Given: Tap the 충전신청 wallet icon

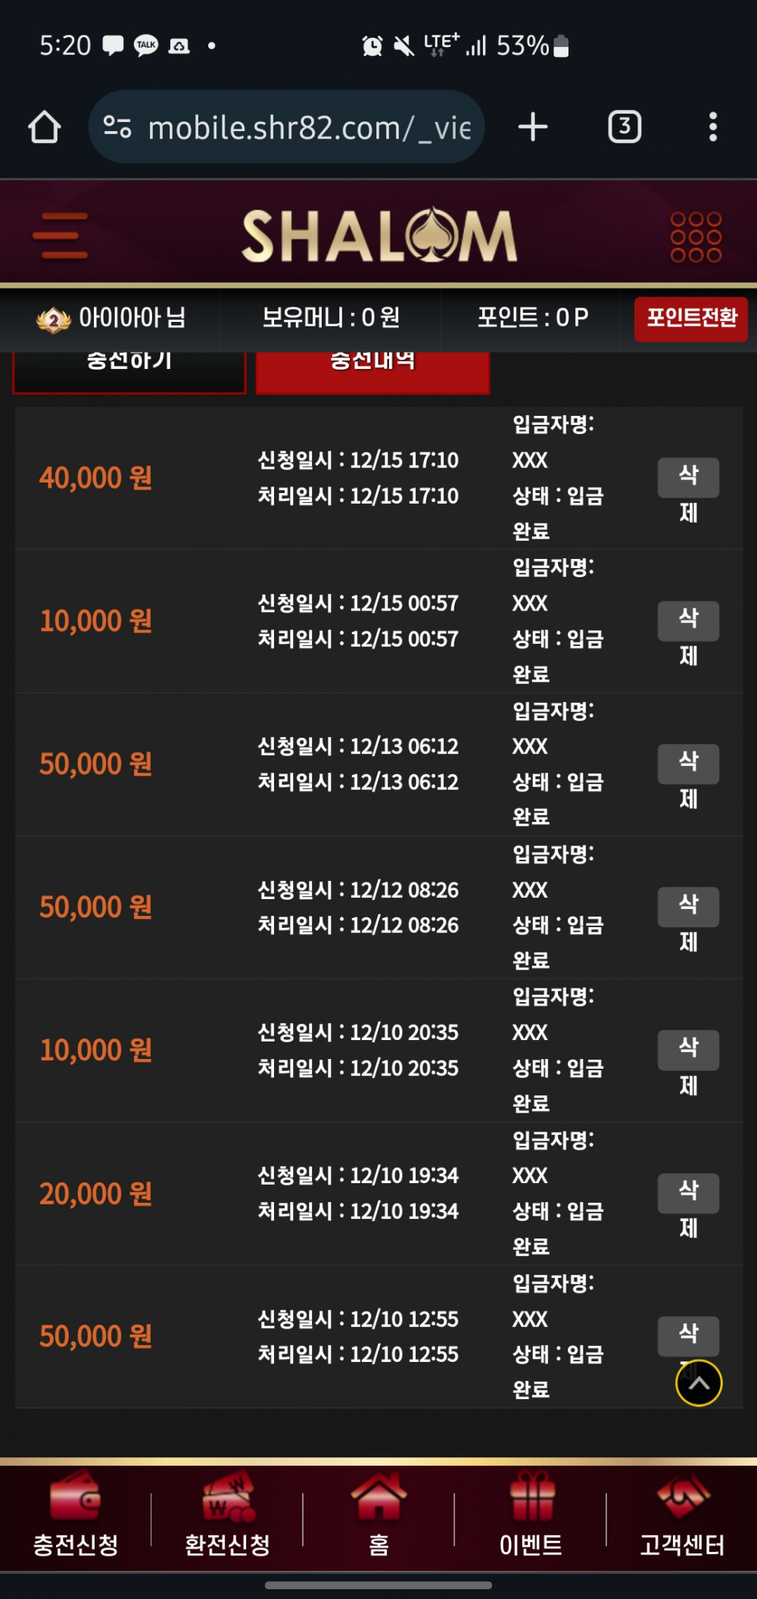Looking at the screenshot, I should [x=76, y=1496].
